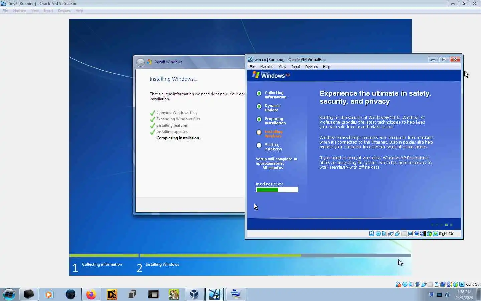
Task: Click the '35 minutes' remaining time text
Action: point(273,168)
